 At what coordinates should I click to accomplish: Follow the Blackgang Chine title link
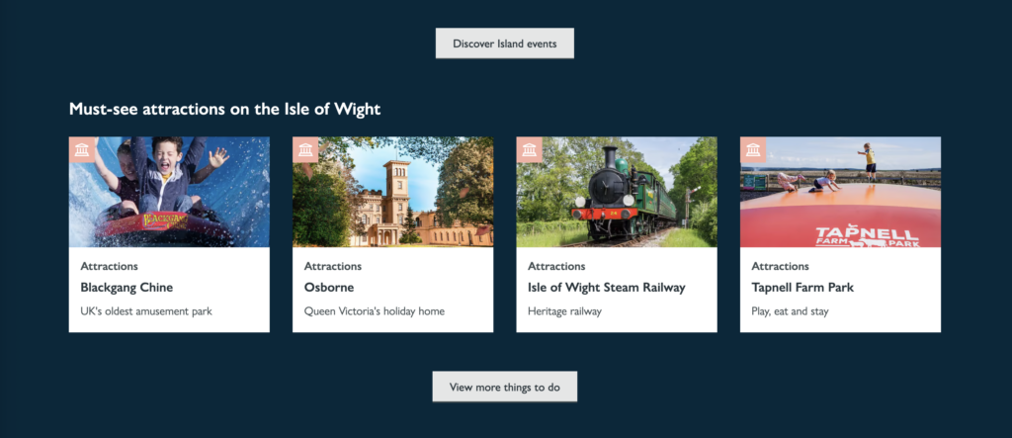click(126, 288)
